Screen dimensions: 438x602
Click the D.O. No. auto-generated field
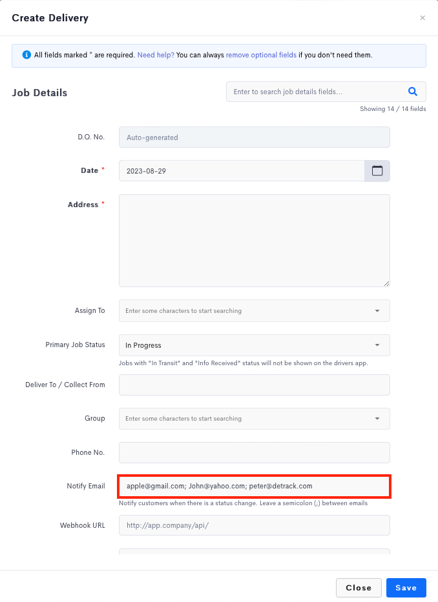coord(254,137)
